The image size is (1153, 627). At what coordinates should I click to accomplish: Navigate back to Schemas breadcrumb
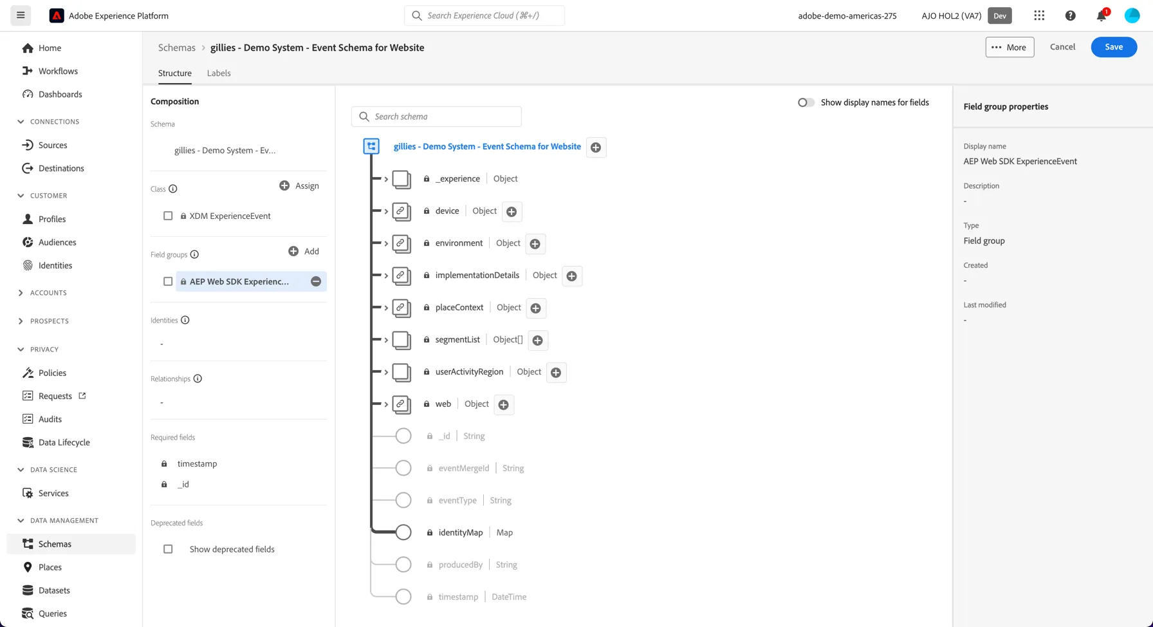(x=177, y=48)
